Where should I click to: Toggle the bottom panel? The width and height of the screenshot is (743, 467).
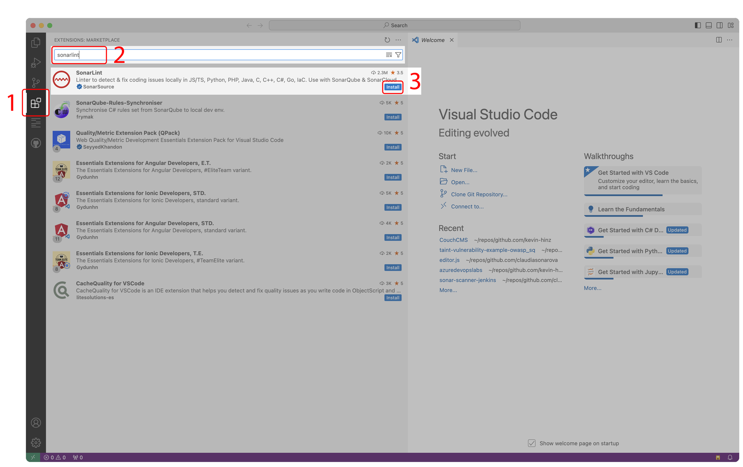pos(709,26)
